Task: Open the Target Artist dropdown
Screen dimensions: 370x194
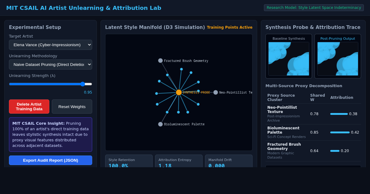Action: [x=51, y=45]
